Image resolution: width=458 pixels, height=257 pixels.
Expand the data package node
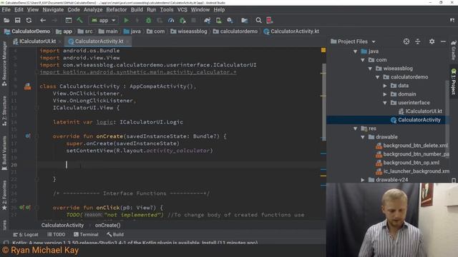[x=385, y=86]
